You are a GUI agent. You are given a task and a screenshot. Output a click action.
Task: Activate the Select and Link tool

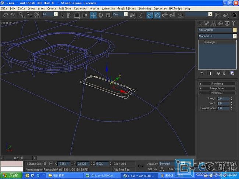[x=22, y=15]
